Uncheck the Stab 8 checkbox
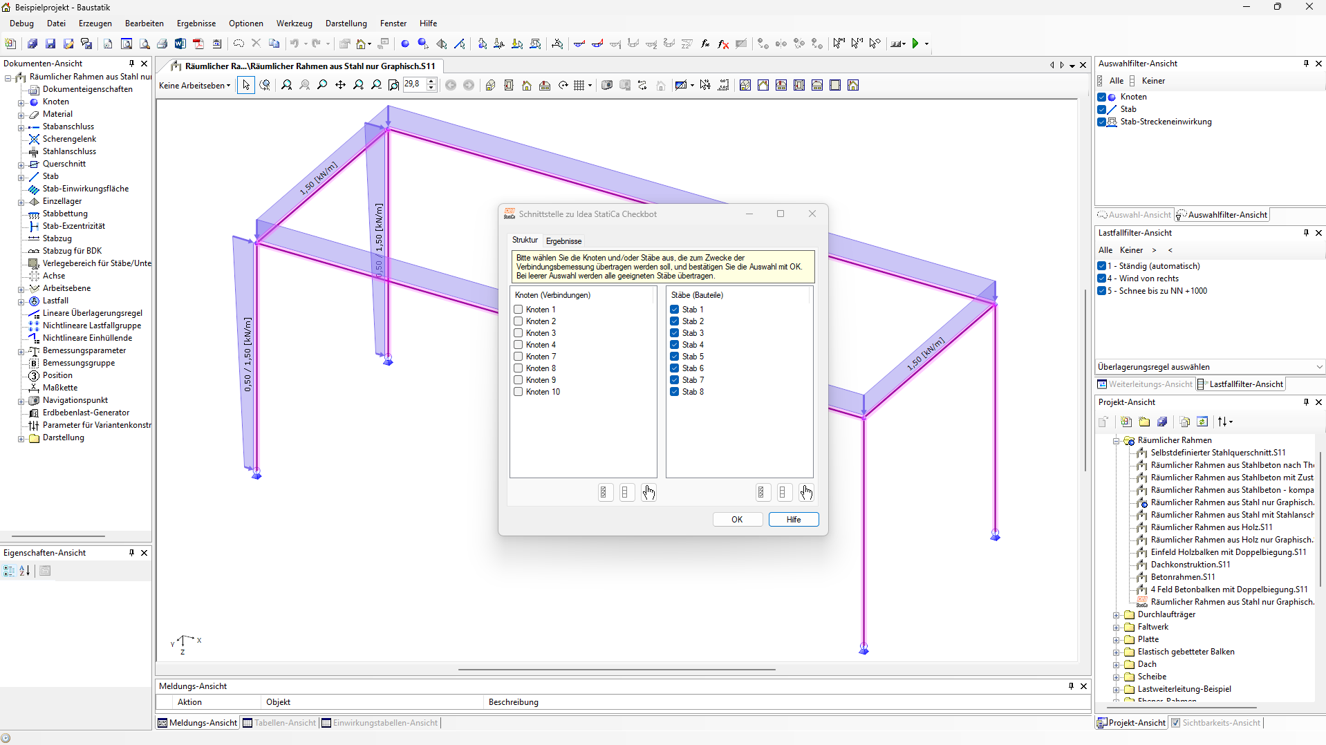Viewport: 1326px width, 745px height. pos(674,392)
